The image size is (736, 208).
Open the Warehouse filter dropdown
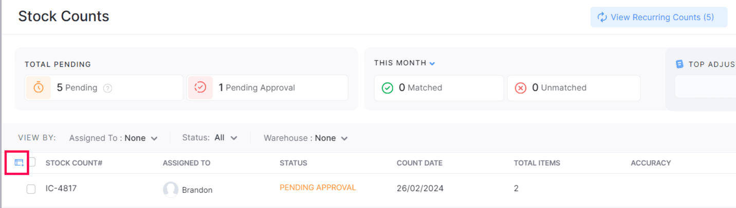click(x=306, y=138)
